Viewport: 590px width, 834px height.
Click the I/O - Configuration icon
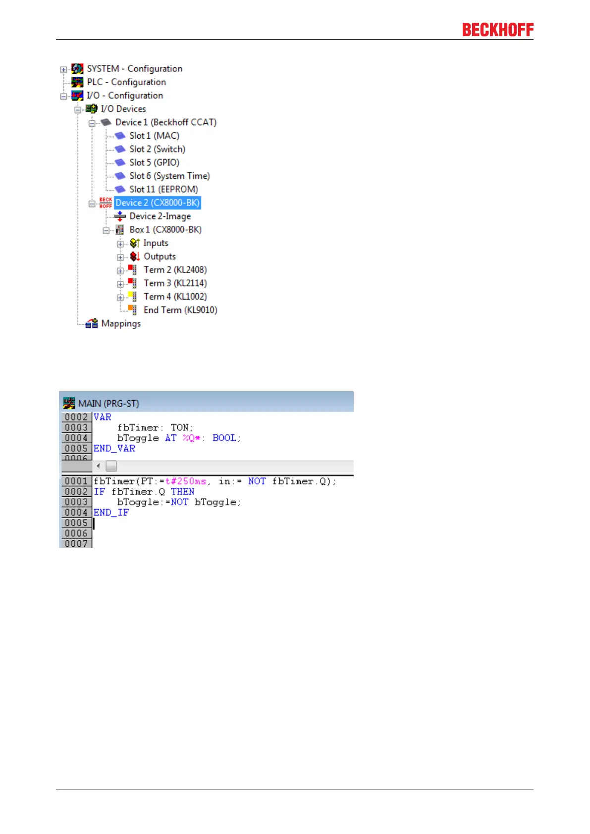[x=77, y=96]
